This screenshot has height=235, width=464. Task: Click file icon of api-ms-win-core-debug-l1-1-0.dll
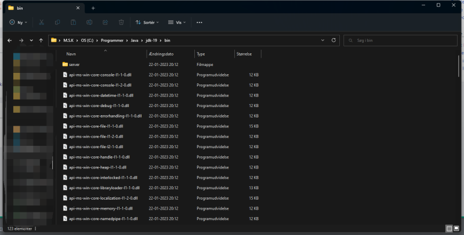[65, 105]
